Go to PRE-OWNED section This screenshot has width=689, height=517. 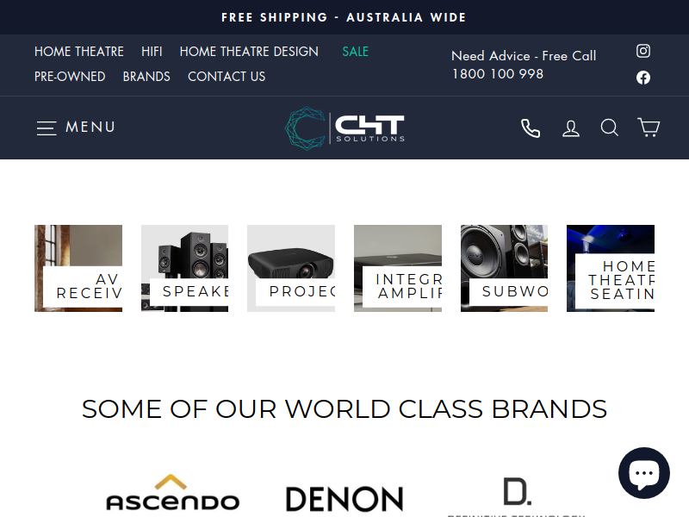coord(70,77)
